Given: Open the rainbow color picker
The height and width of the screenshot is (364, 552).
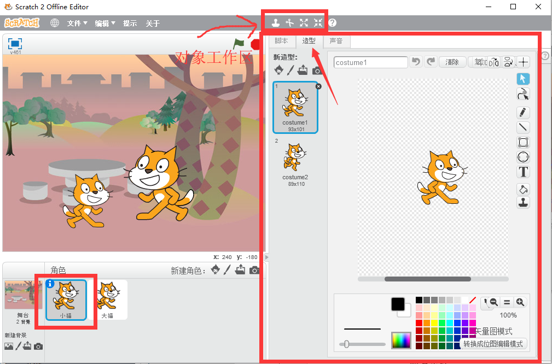Looking at the screenshot, I should pos(401,340).
